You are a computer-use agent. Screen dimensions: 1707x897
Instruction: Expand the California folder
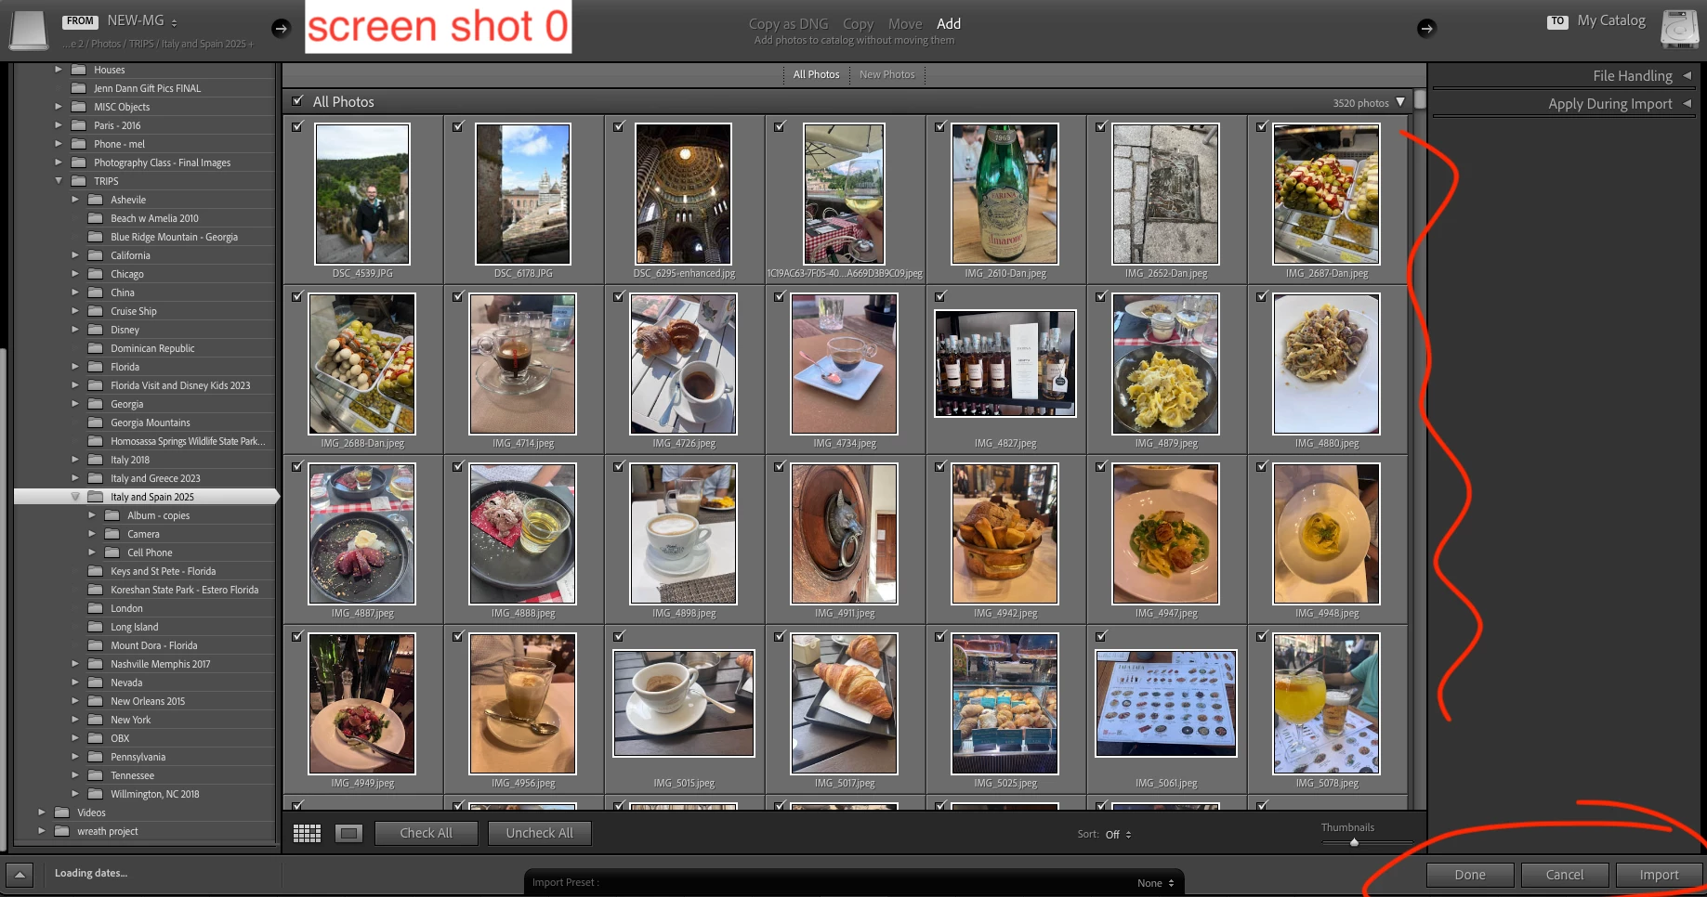pos(75,255)
